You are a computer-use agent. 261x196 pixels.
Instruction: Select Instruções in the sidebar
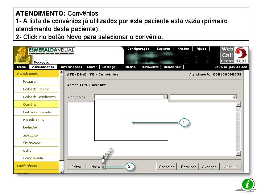(36, 135)
